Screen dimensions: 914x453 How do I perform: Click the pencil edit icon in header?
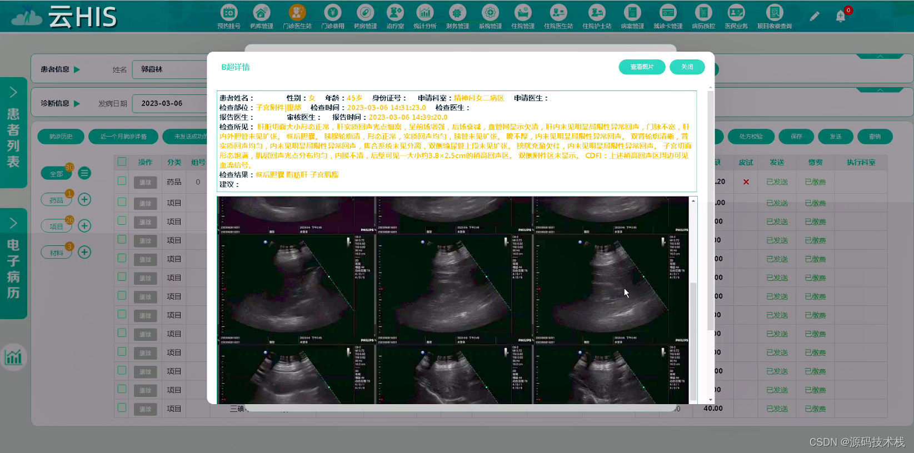[x=815, y=17]
